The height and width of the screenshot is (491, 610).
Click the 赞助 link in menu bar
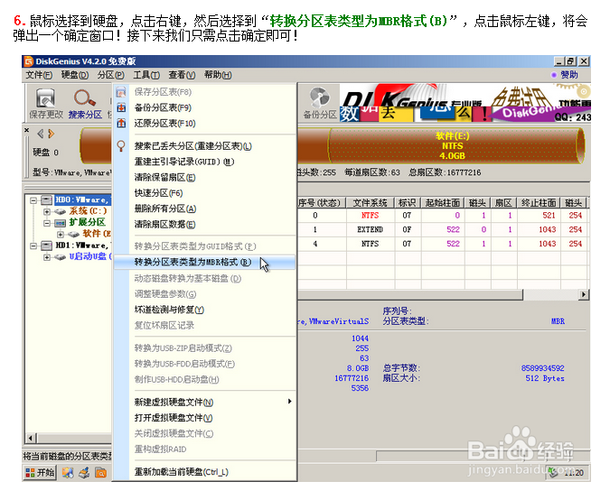[569, 75]
